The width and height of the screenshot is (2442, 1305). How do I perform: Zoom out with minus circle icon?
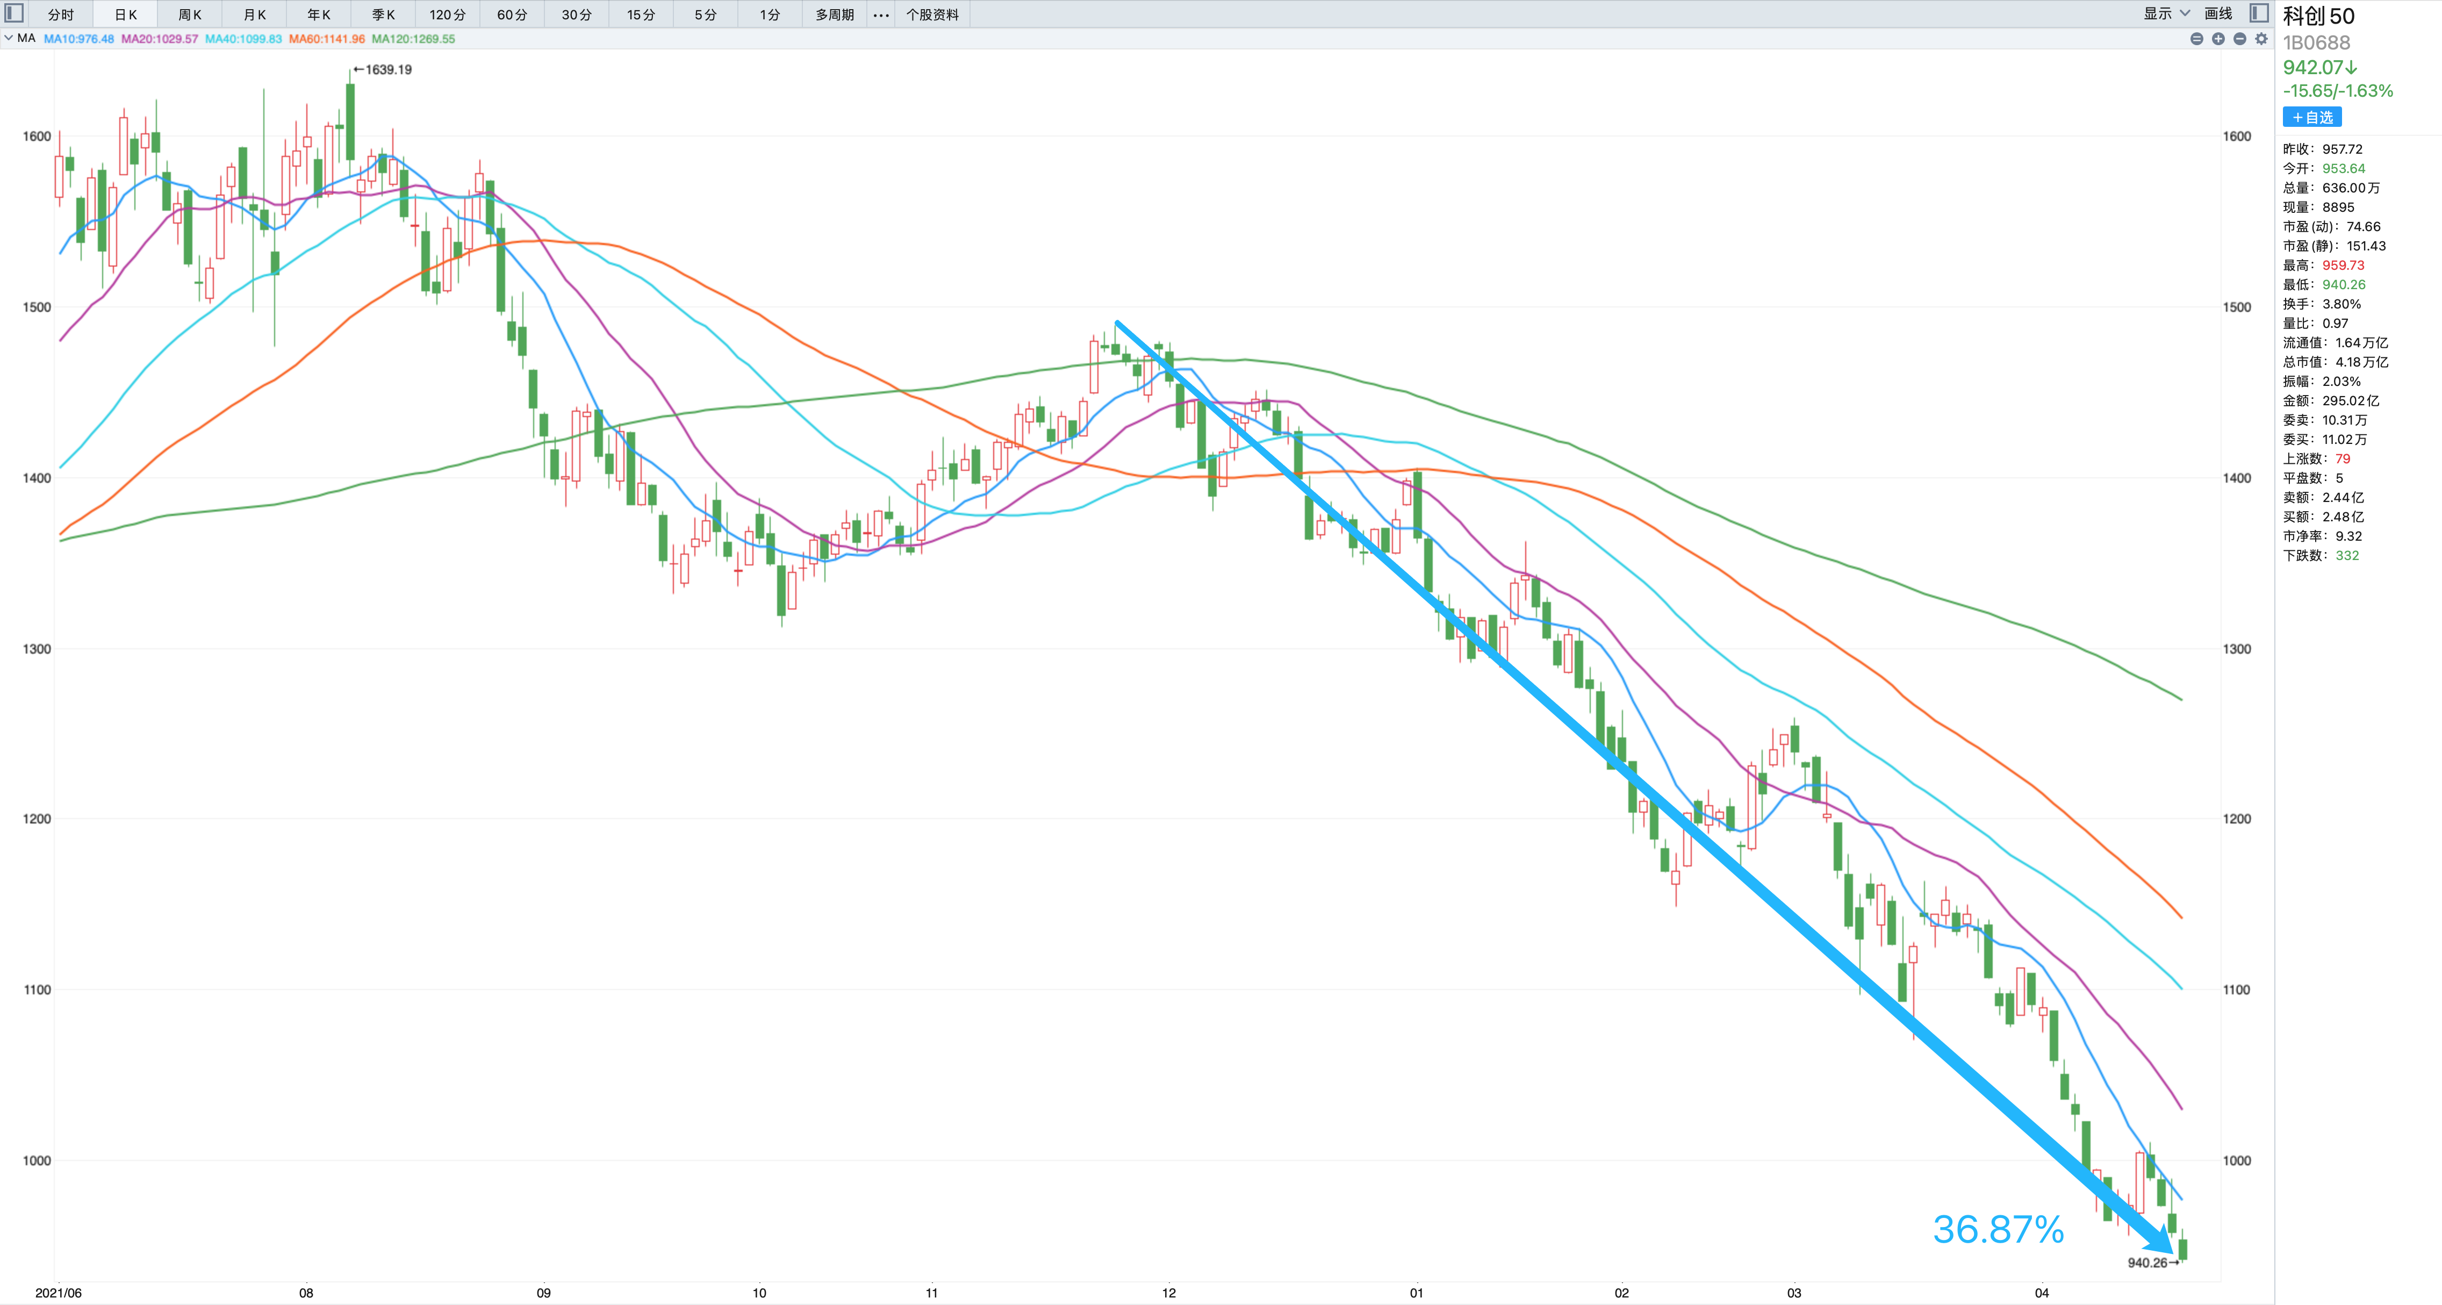pos(2239,39)
